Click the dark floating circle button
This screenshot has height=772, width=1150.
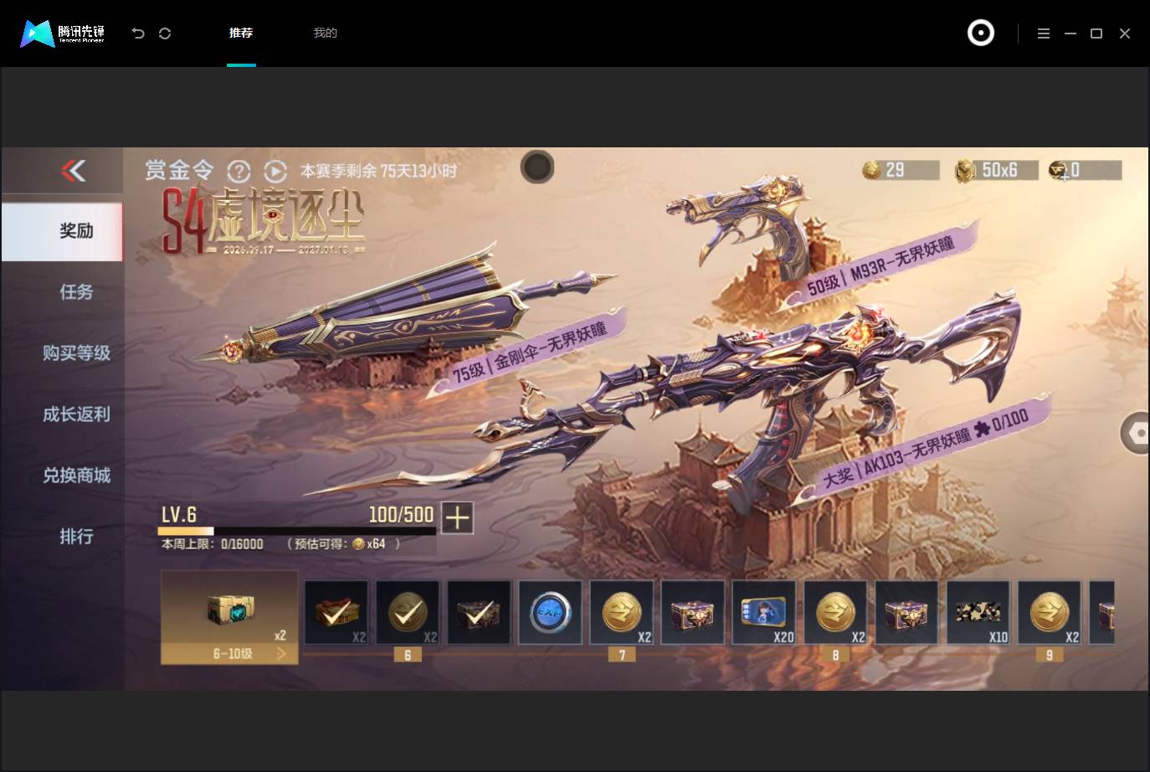pyautogui.click(x=537, y=167)
